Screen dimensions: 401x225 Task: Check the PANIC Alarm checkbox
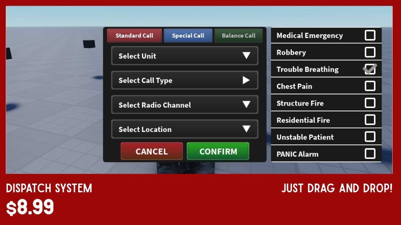pos(370,154)
